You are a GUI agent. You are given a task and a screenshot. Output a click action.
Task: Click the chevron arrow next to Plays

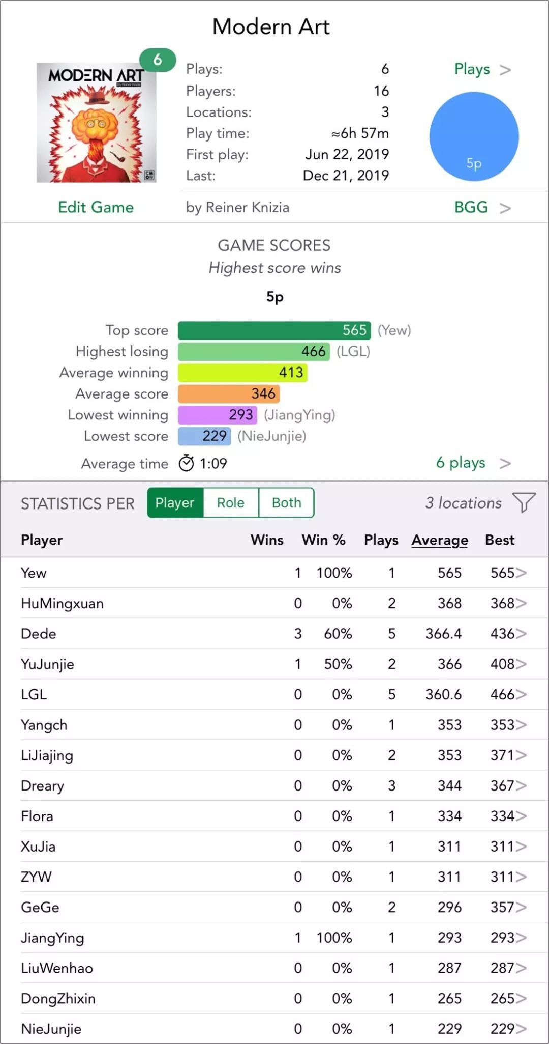(505, 70)
